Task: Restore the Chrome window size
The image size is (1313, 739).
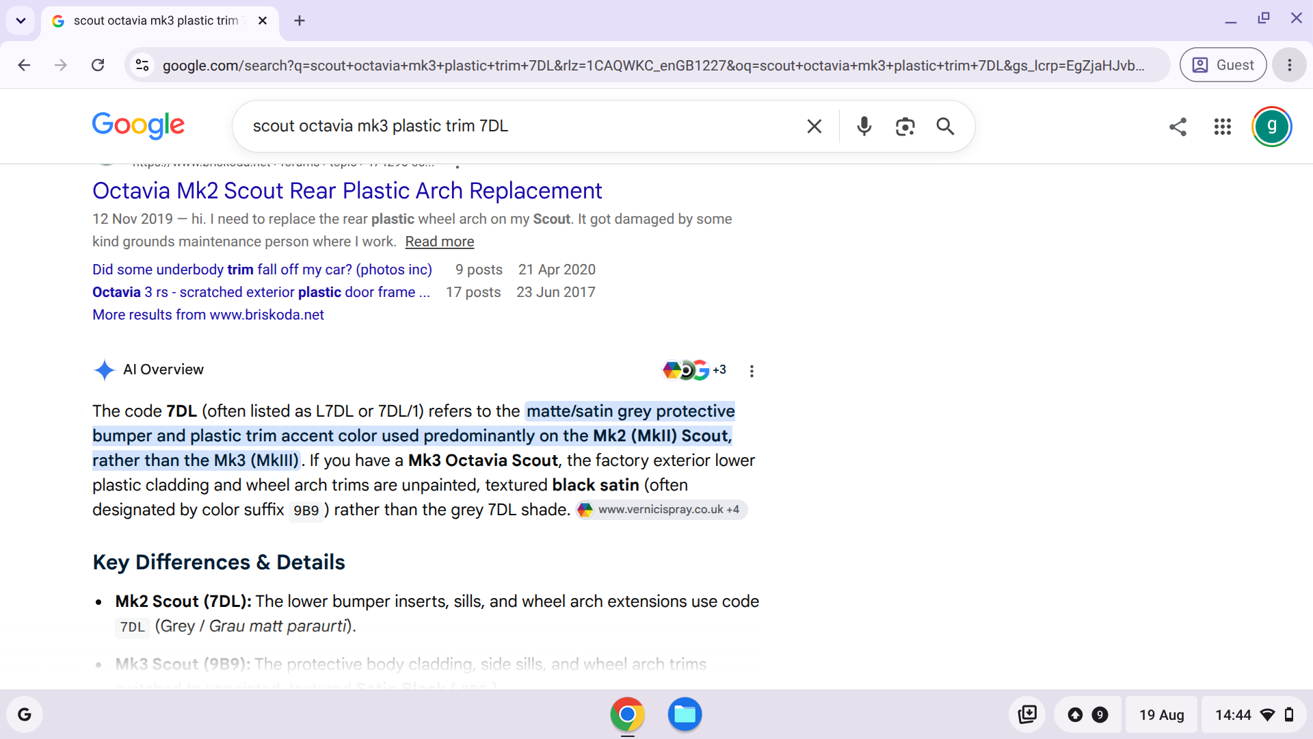Action: (x=1264, y=18)
